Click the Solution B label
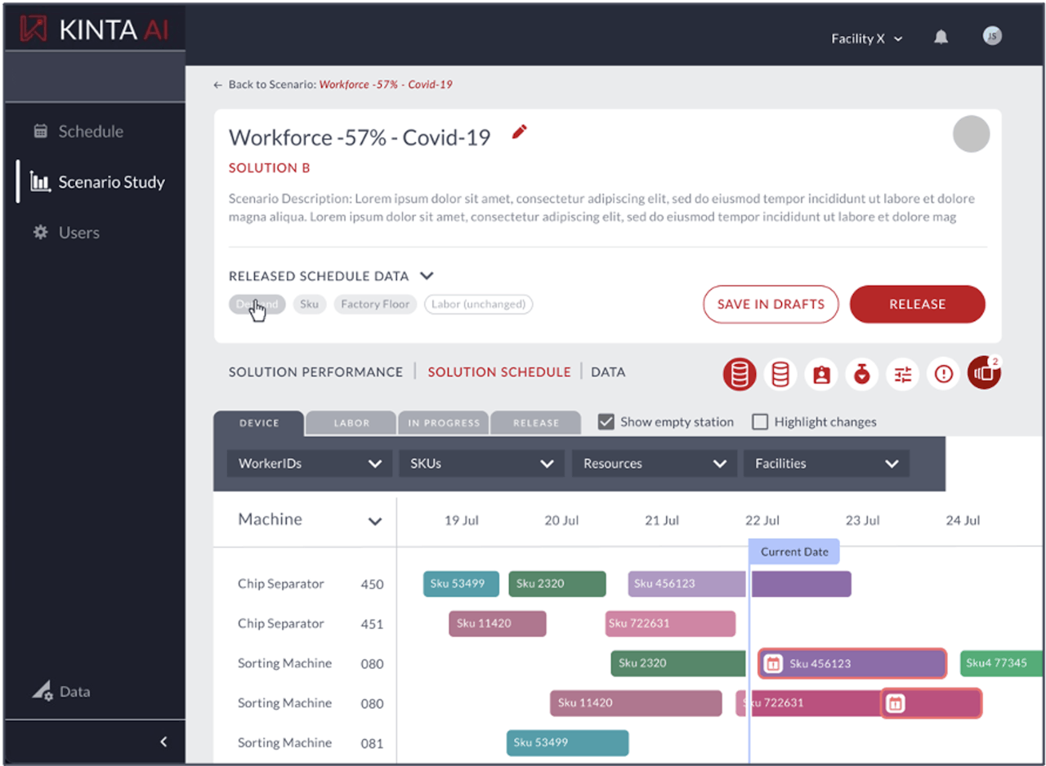 (x=270, y=168)
